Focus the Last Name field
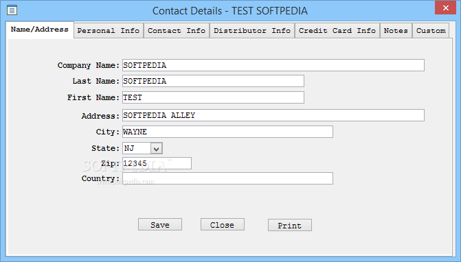This screenshot has height=262, width=461. pyautogui.click(x=213, y=81)
